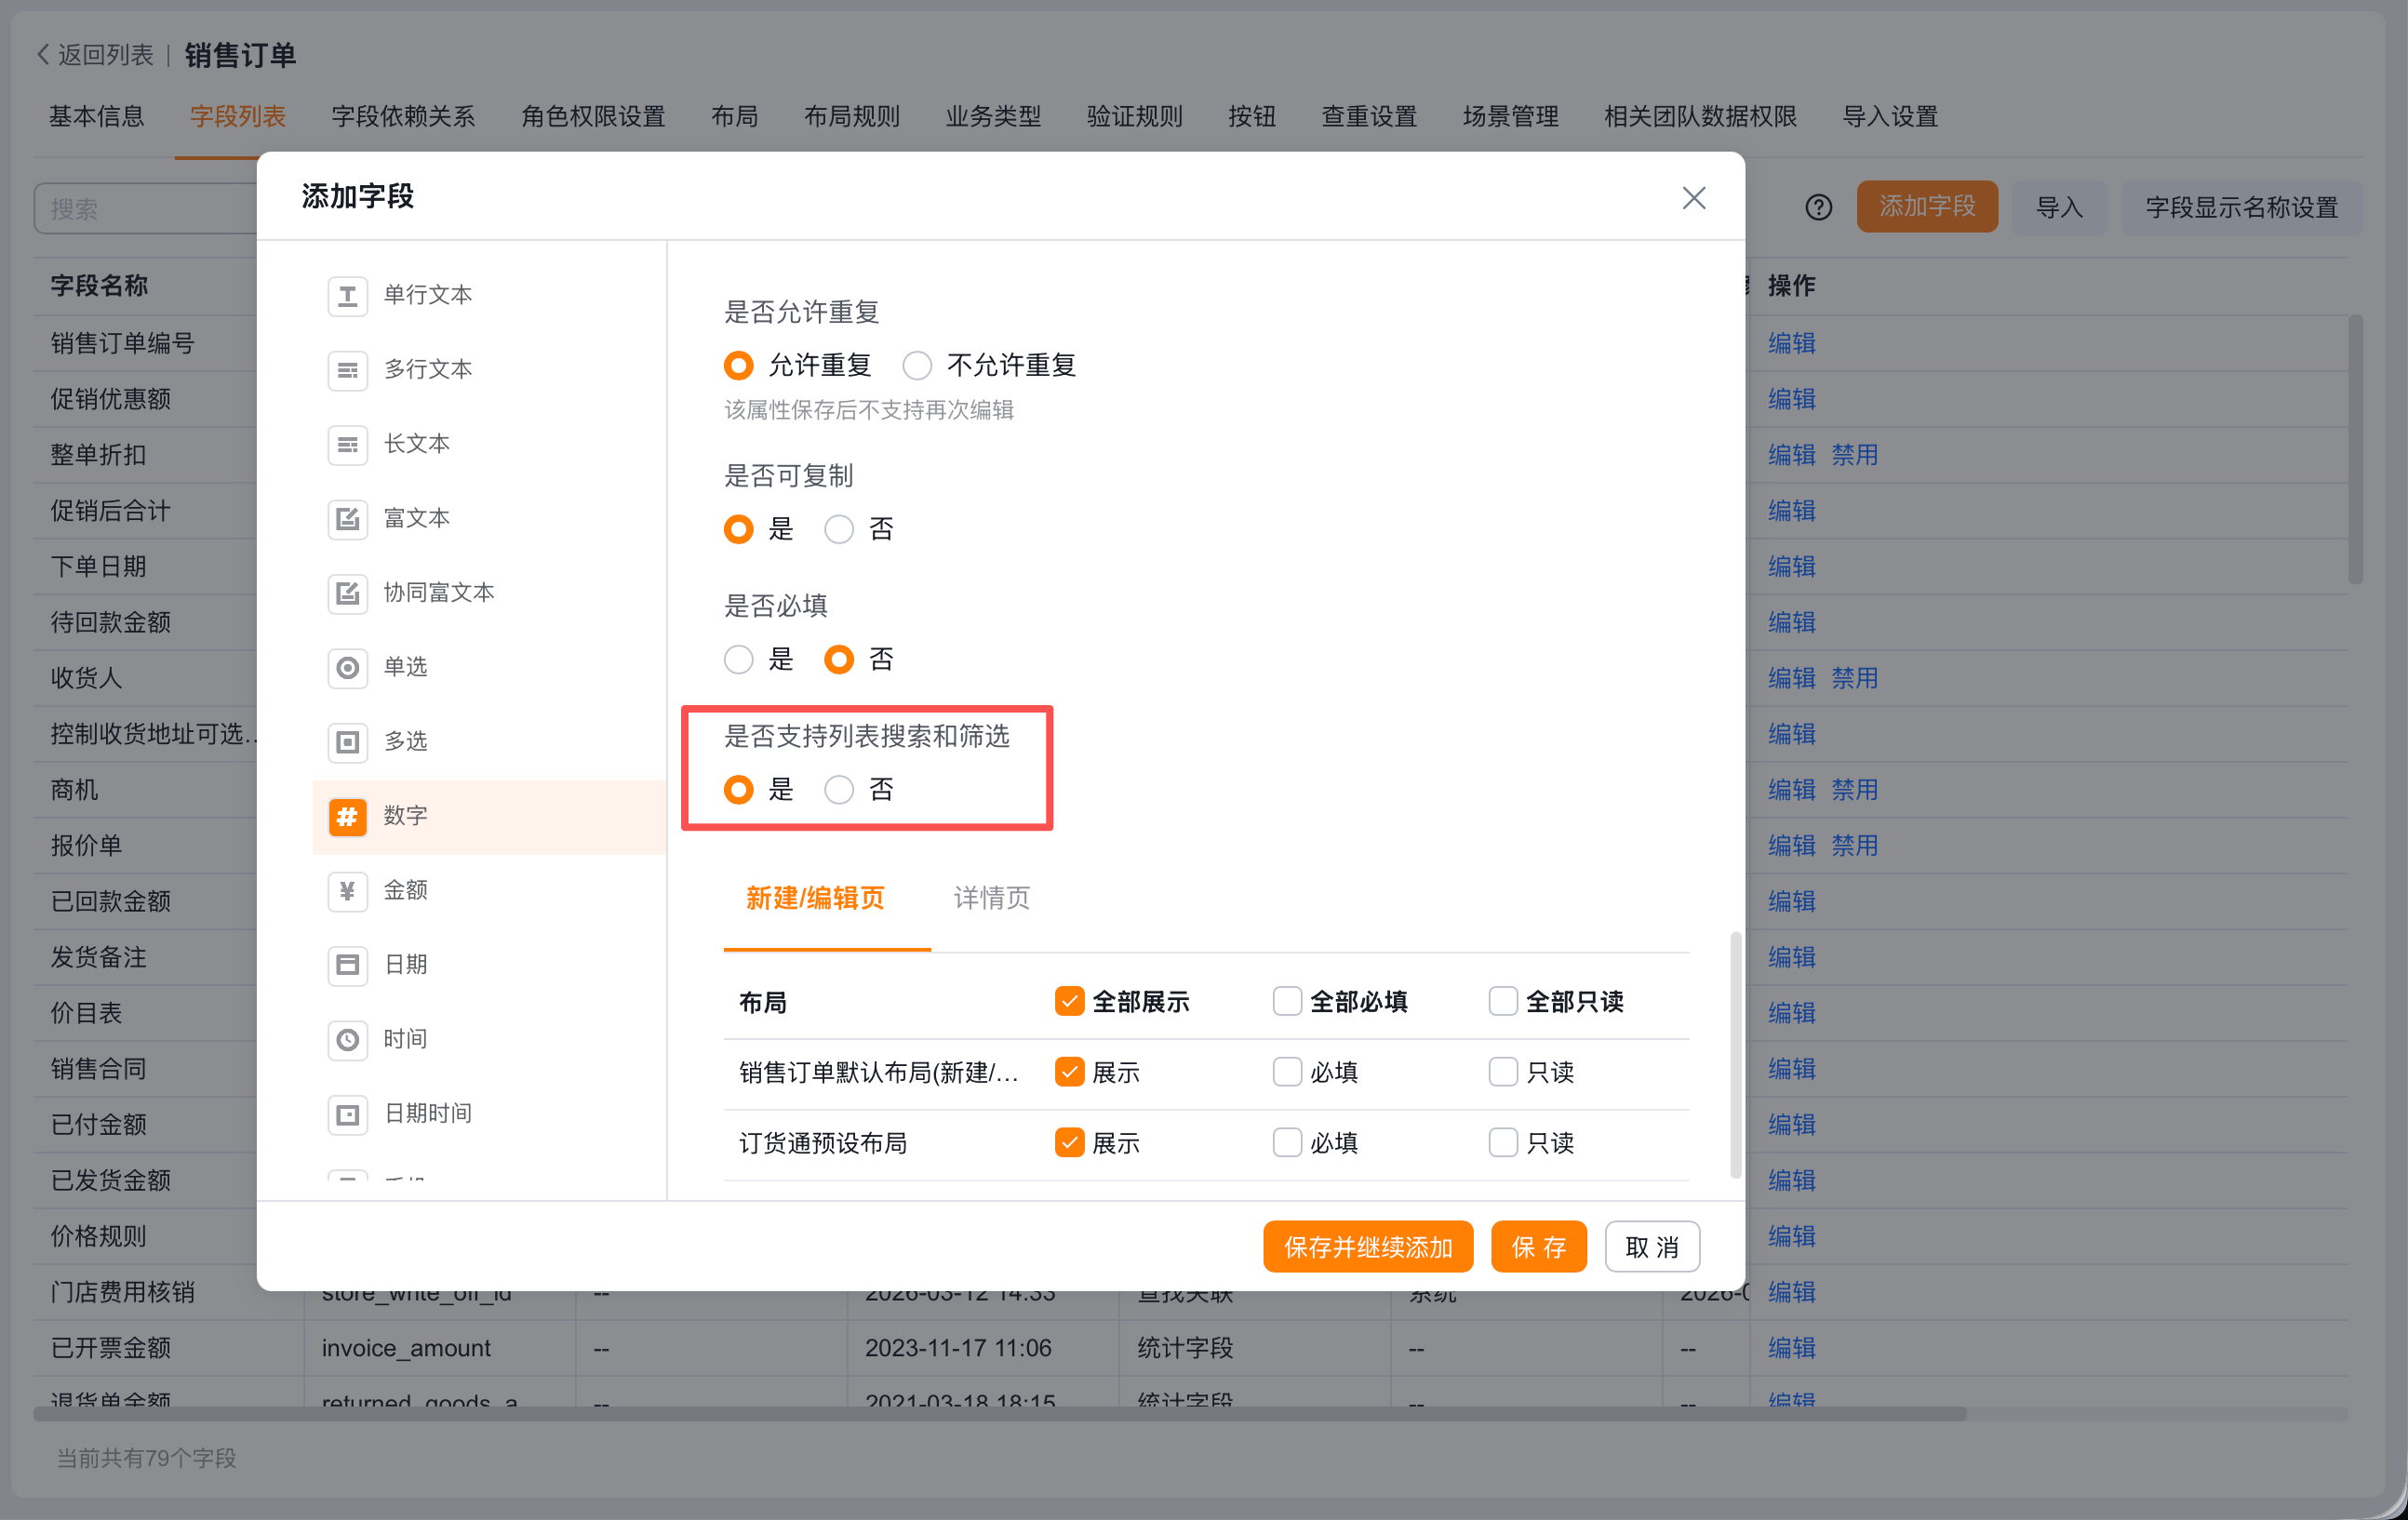
Task: Choose the multi-line text (多行文本) icon
Action: pos(347,370)
